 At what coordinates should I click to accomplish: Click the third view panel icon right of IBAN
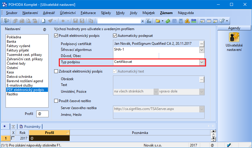coord(215,21)
